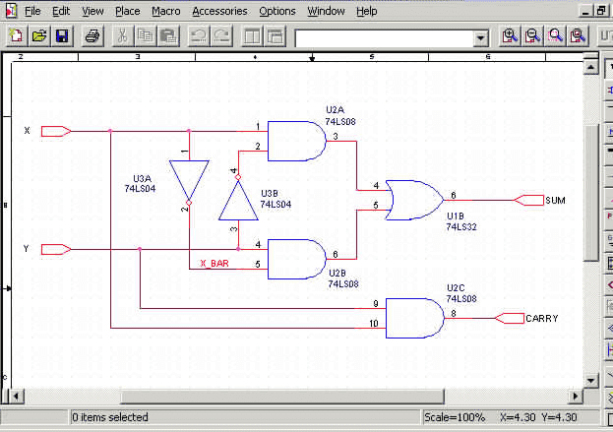Click inside the part name combo box field

coord(384,37)
